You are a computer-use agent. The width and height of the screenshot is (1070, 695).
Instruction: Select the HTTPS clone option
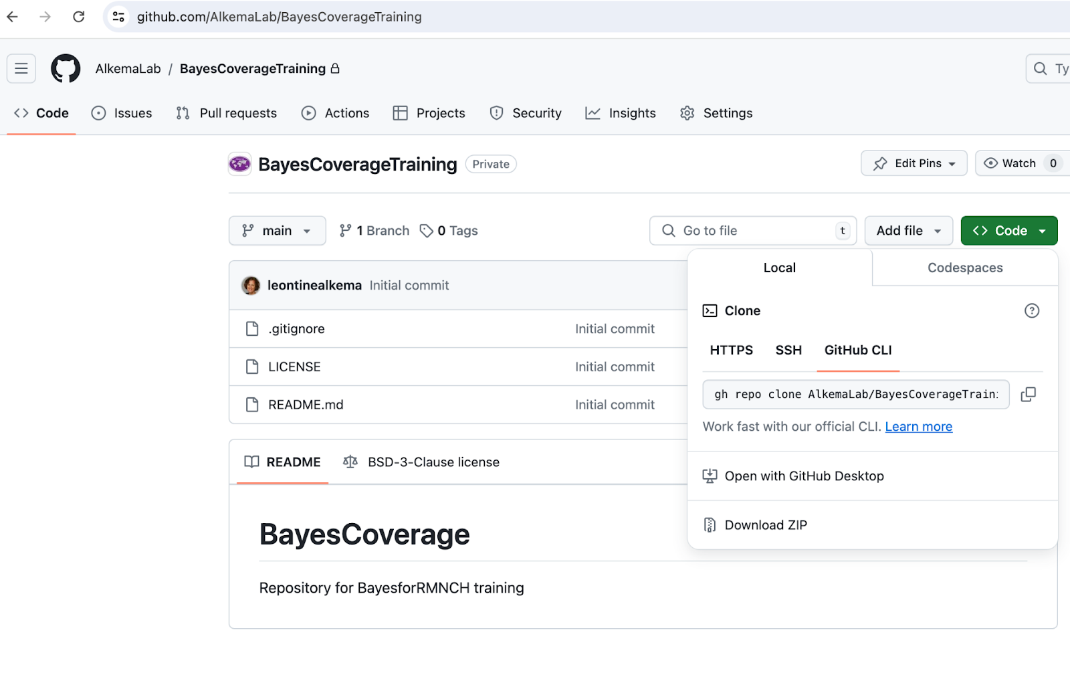(x=731, y=350)
